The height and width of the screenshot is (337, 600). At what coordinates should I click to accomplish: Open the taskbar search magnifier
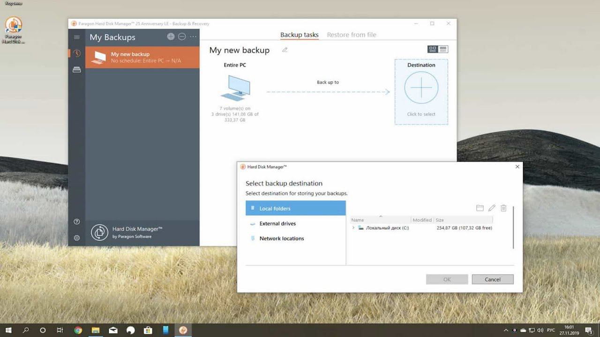[x=26, y=330]
